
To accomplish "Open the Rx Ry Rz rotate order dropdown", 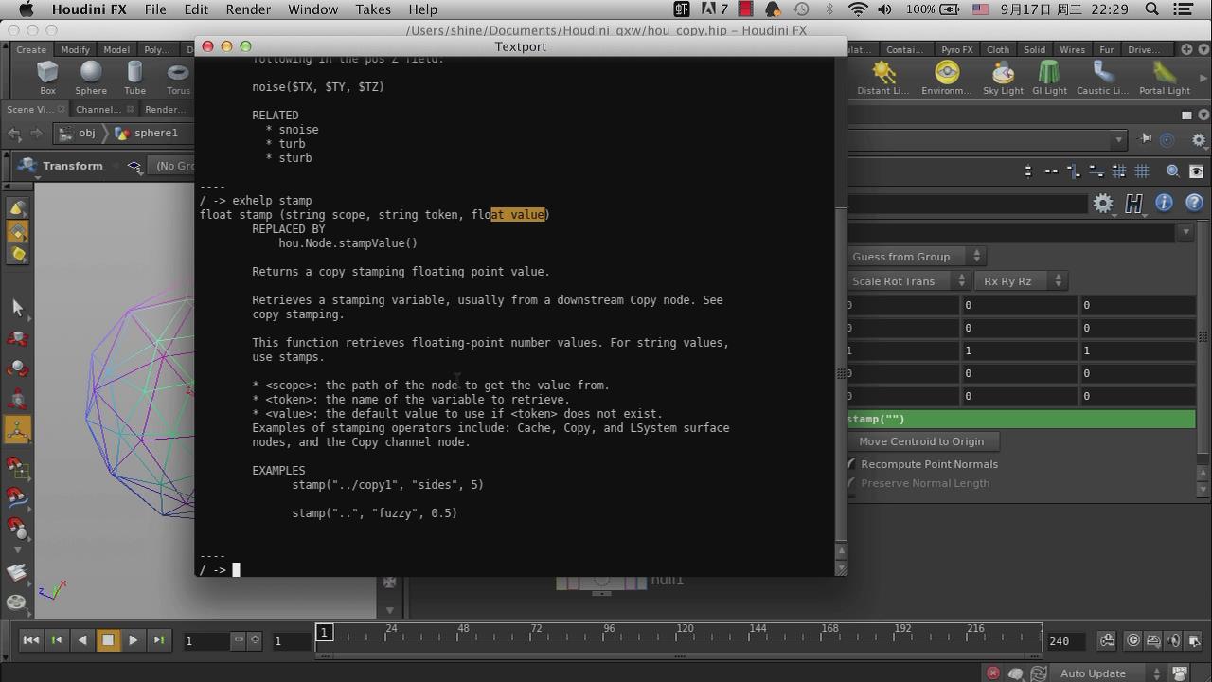I will coord(1023,281).
